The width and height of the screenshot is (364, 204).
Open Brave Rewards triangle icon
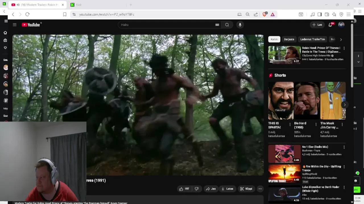(272, 14)
